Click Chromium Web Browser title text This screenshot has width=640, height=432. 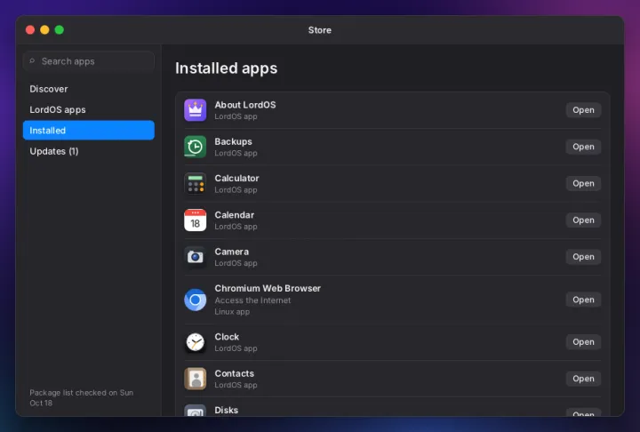tap(268, 288)
